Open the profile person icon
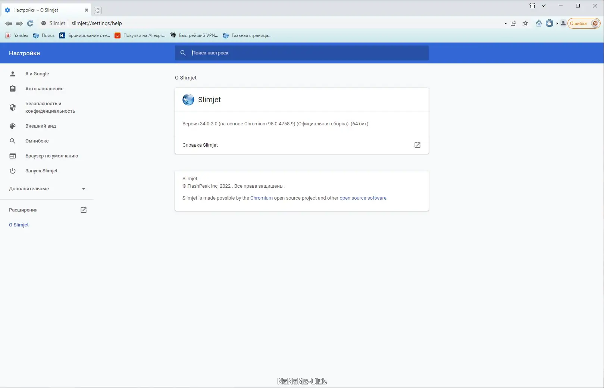This screenshot has width=604, height=388. [x=563, y=23]
